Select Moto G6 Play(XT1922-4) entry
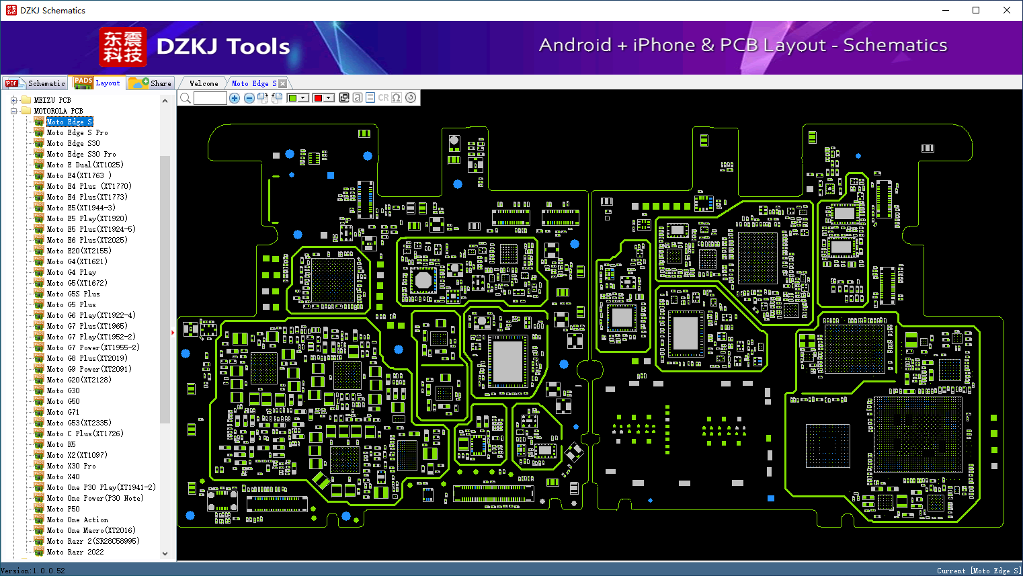Viewport: 1023px width, 576px height. tap(91, 315)
